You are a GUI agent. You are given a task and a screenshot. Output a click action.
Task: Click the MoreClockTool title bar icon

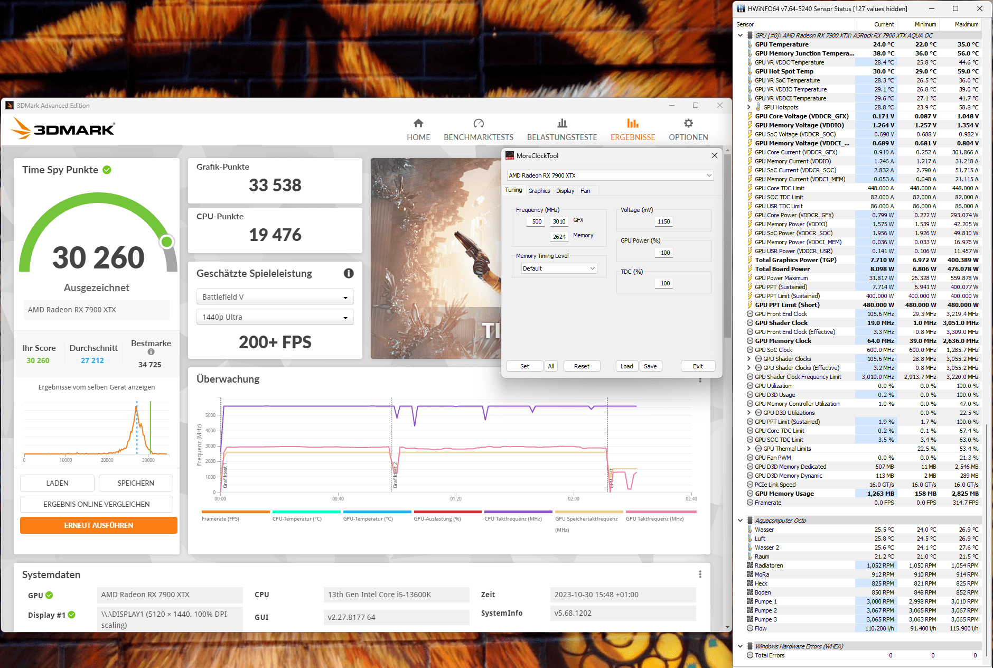(510, 155)
